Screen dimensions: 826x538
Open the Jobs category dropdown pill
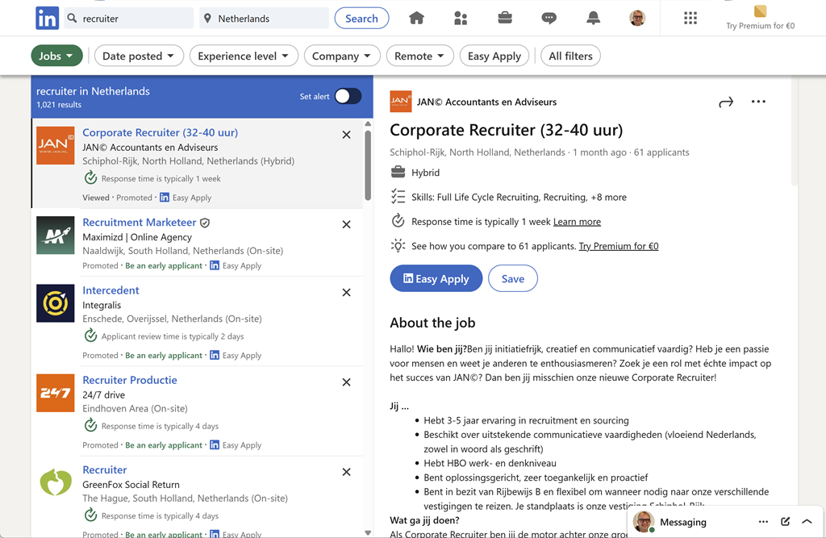(56, 56)
